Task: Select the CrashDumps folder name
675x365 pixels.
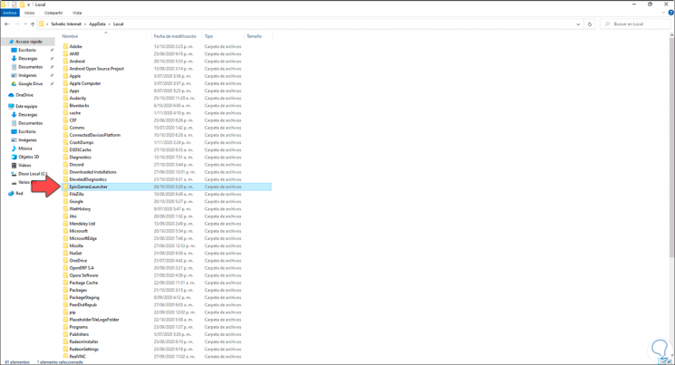Action: (82, 142)
